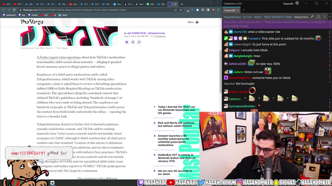Click username morts730 in chat

tap(240, 32)
